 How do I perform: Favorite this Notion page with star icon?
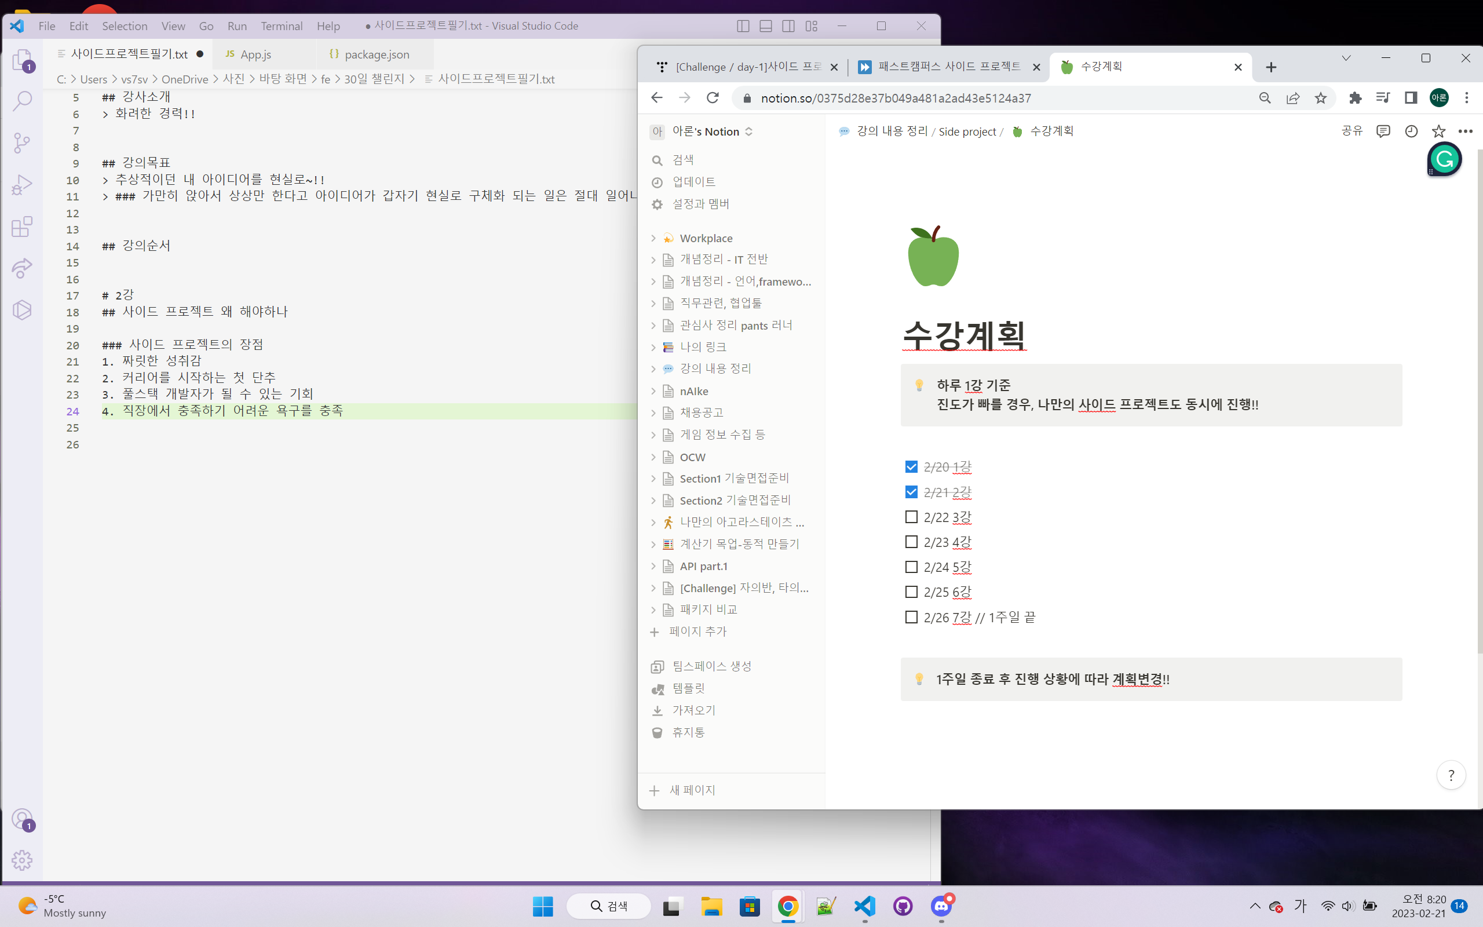tap(1438, 131)
